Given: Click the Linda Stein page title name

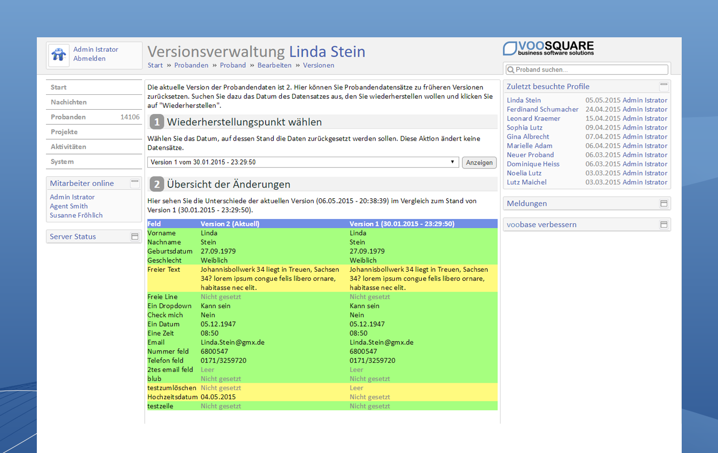Looking at the screenshot, I should (x=327, y=52).
